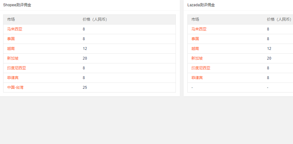Screen dimensions: 293x144
Task: Select the Lazada测评佣金 panel title
Action: [x=201, y=5]
